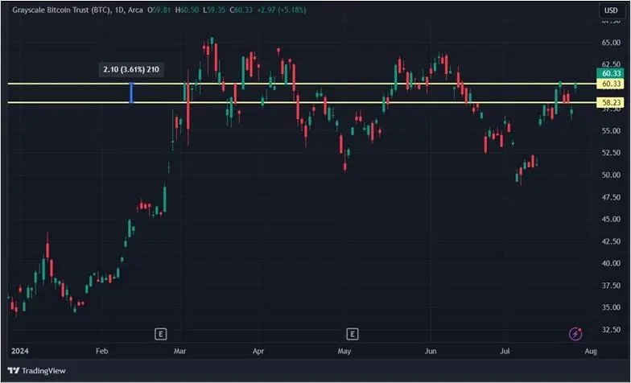Click the 47.50 price axis label
This screenshot has width=631, height=383.
coord(611,197)
